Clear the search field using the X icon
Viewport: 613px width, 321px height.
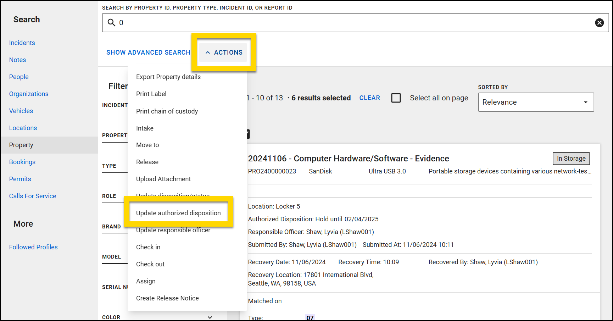click(x=600, y=22)
